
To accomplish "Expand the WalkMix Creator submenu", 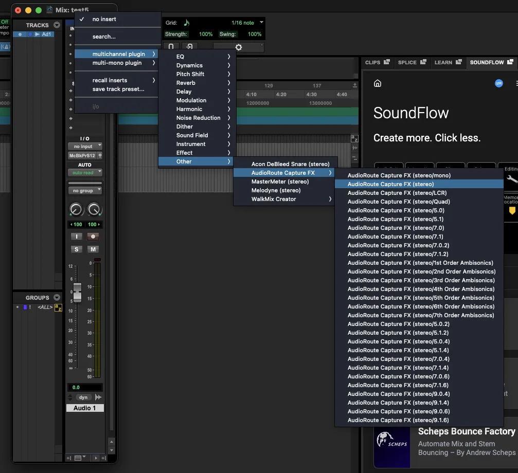I will [x=284, y=199].
